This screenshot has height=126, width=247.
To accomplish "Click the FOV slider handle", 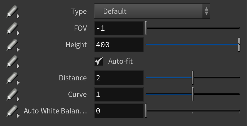I will tap(146, 28).
